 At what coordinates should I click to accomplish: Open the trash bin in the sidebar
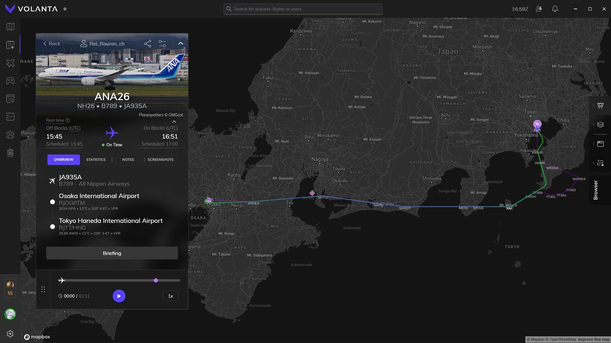click(10, 152)
